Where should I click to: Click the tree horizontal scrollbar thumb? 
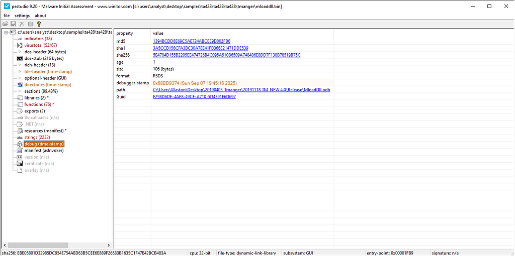click(x=37, y=245)
